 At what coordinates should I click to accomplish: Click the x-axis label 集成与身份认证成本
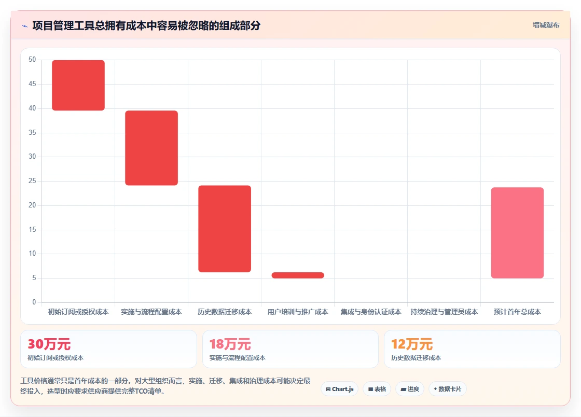pyautogui.click(x=371, y=312)
